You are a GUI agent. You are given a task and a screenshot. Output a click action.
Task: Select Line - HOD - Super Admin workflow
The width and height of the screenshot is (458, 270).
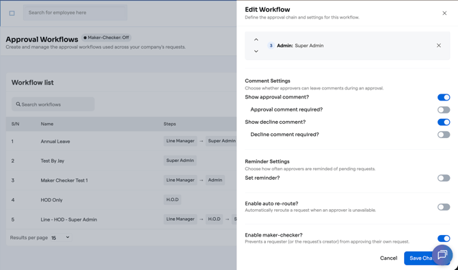click(x=68, y=219)
